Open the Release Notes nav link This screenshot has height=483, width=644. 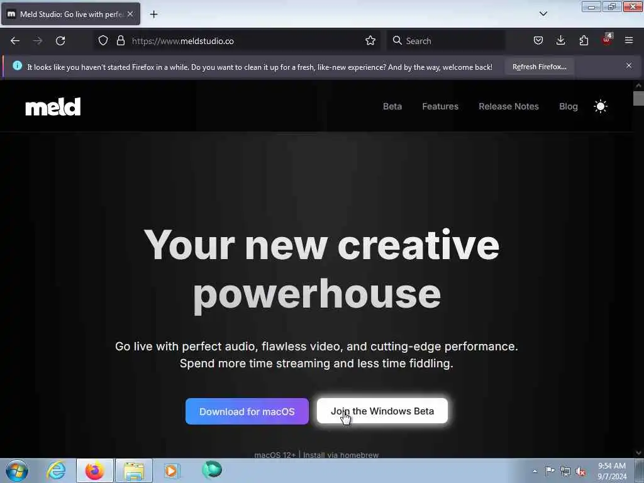(508, 106)
